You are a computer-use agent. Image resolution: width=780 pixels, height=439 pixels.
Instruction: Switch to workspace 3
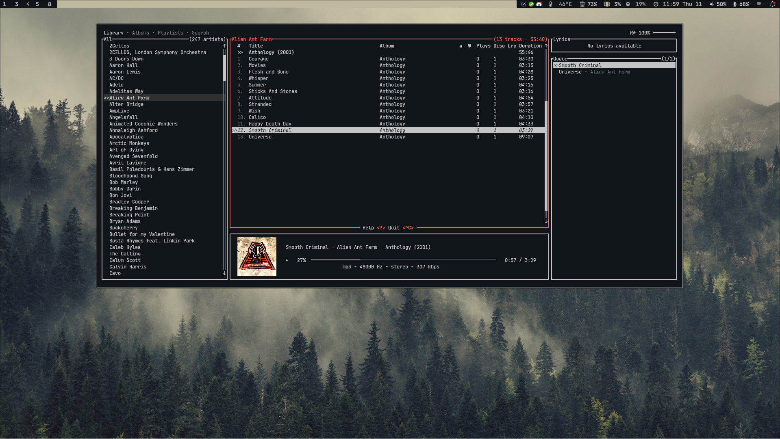[x=17, y=4]
